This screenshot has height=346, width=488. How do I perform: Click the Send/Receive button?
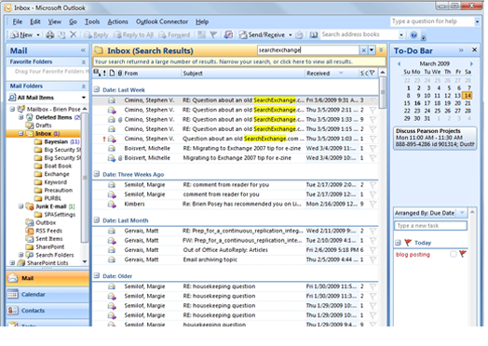point(263,34)
